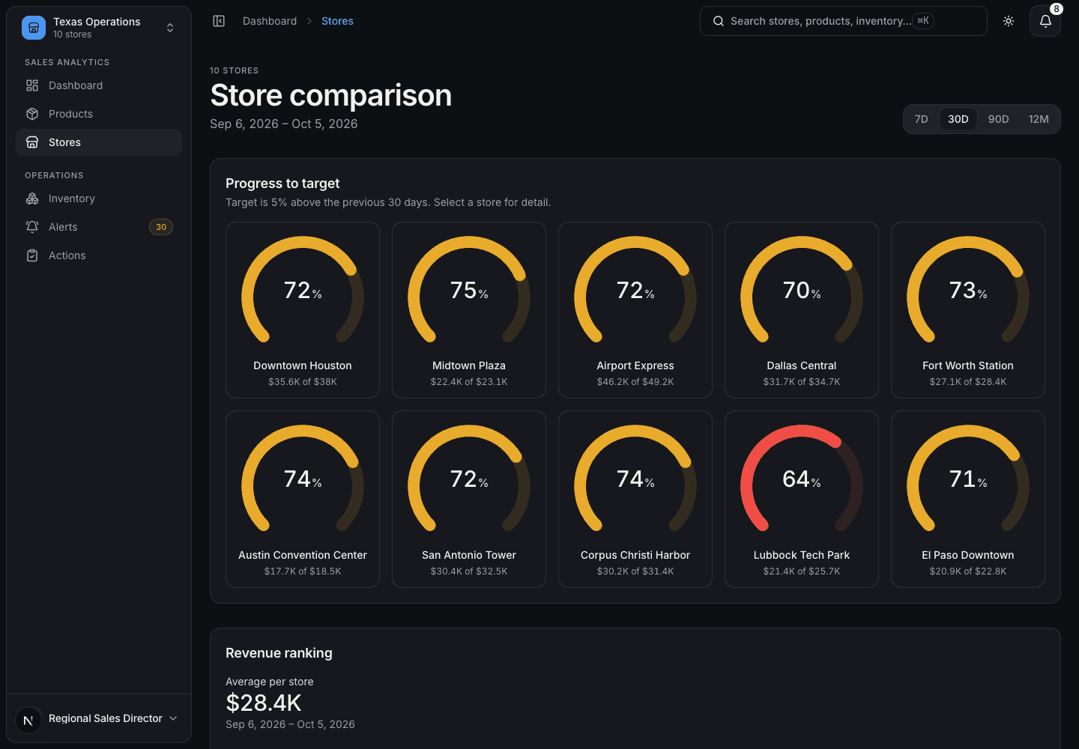Go to Dashboard in the sidebar
Viewport: 1079px width, 749px height.
coord(99,85)
